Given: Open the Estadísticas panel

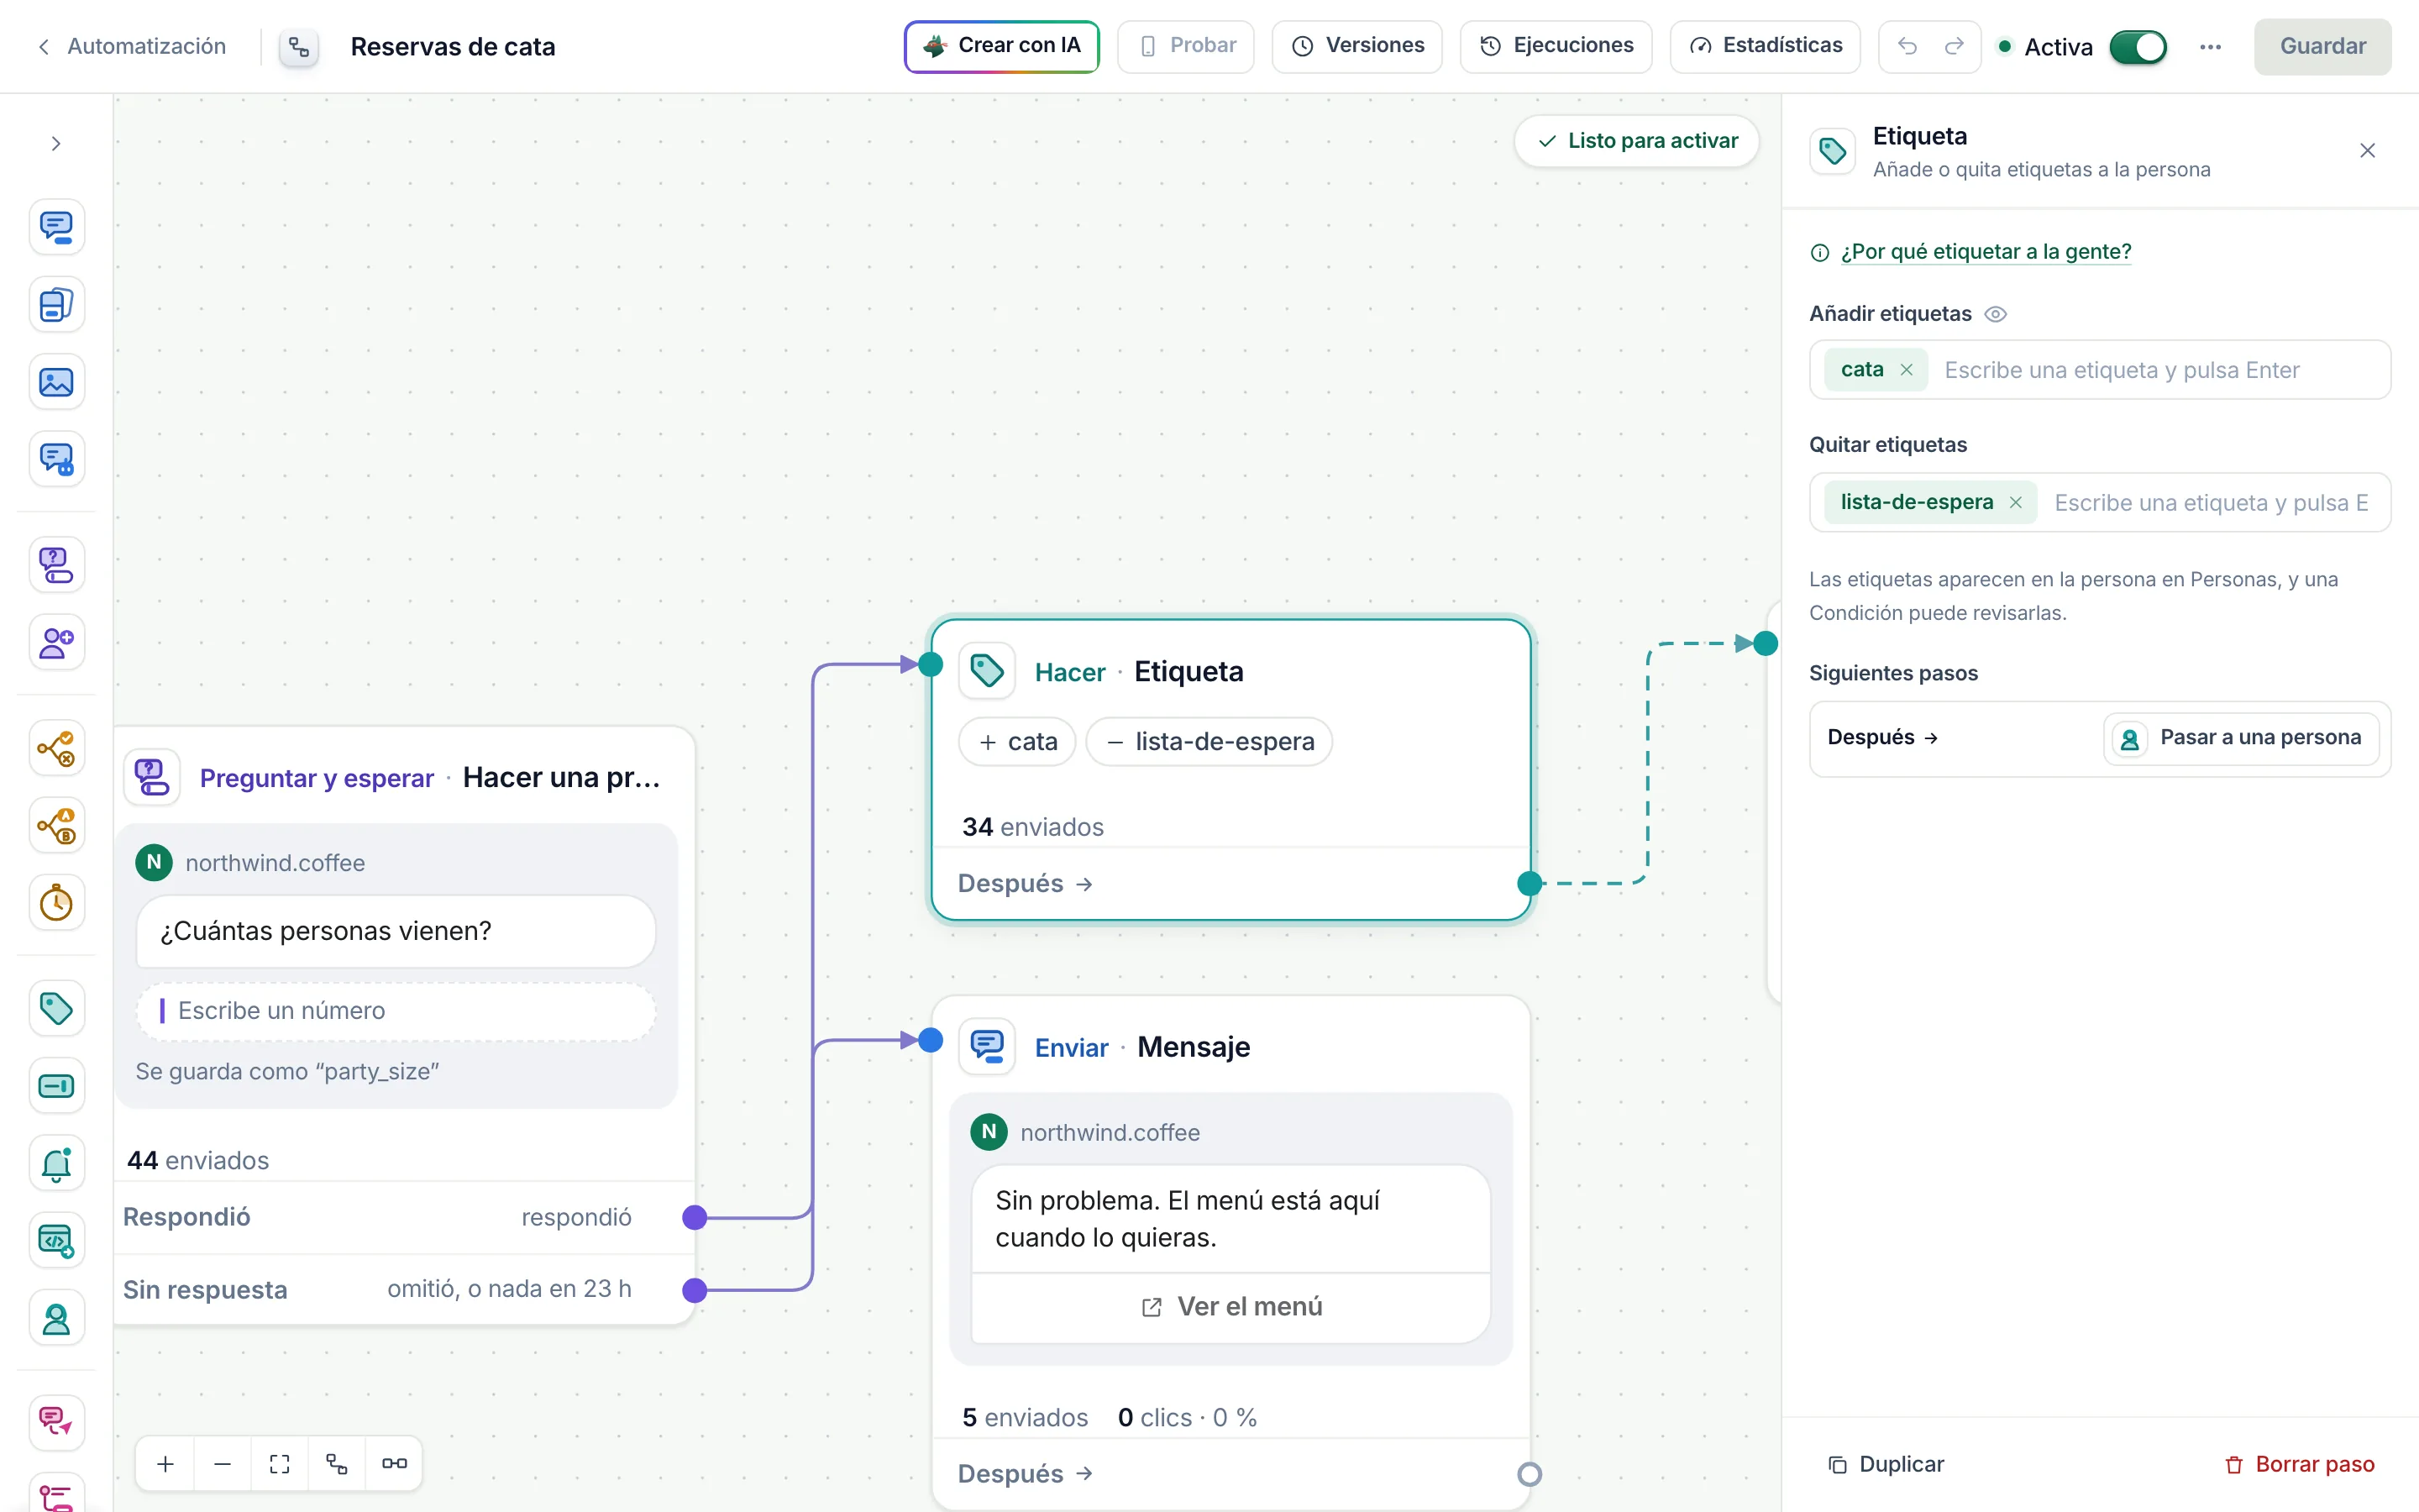Looking at the screenshot, I should coord(1766,46).
